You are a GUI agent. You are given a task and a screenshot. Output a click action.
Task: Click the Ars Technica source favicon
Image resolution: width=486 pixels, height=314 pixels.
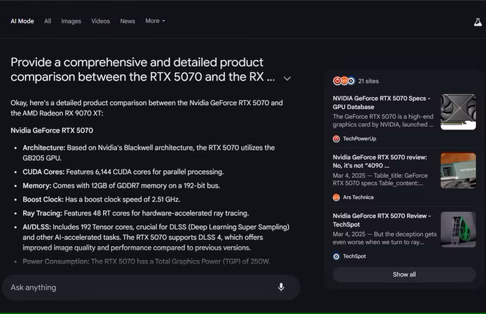[x=337, y=197]
